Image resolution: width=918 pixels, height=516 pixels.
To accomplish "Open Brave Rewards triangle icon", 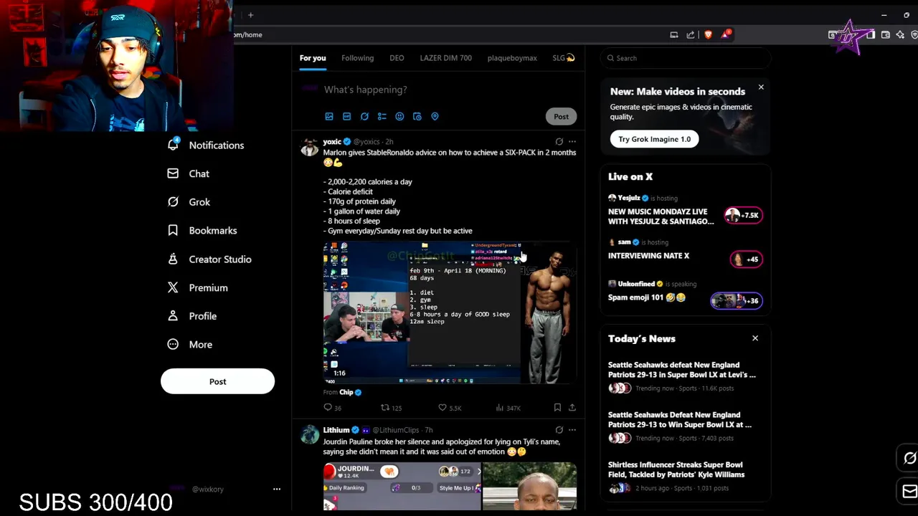I will pos(726,34).
